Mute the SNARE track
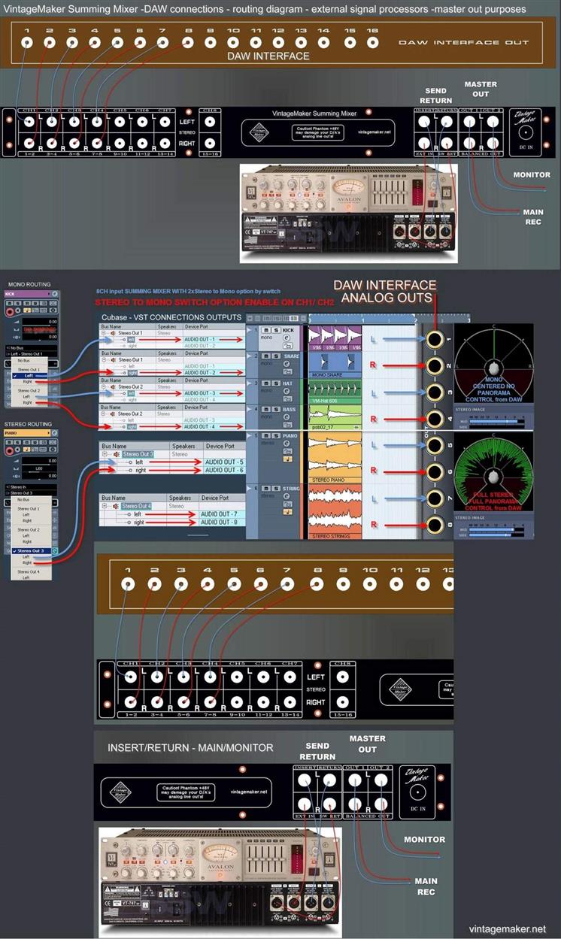This screenshot has width=561, height=939. (265, 356)
